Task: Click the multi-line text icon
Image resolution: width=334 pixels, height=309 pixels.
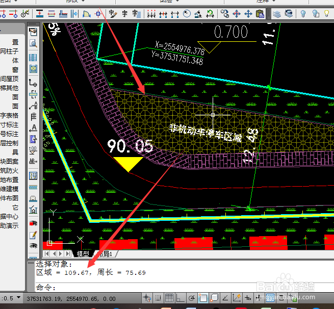Action: point(136,14)
